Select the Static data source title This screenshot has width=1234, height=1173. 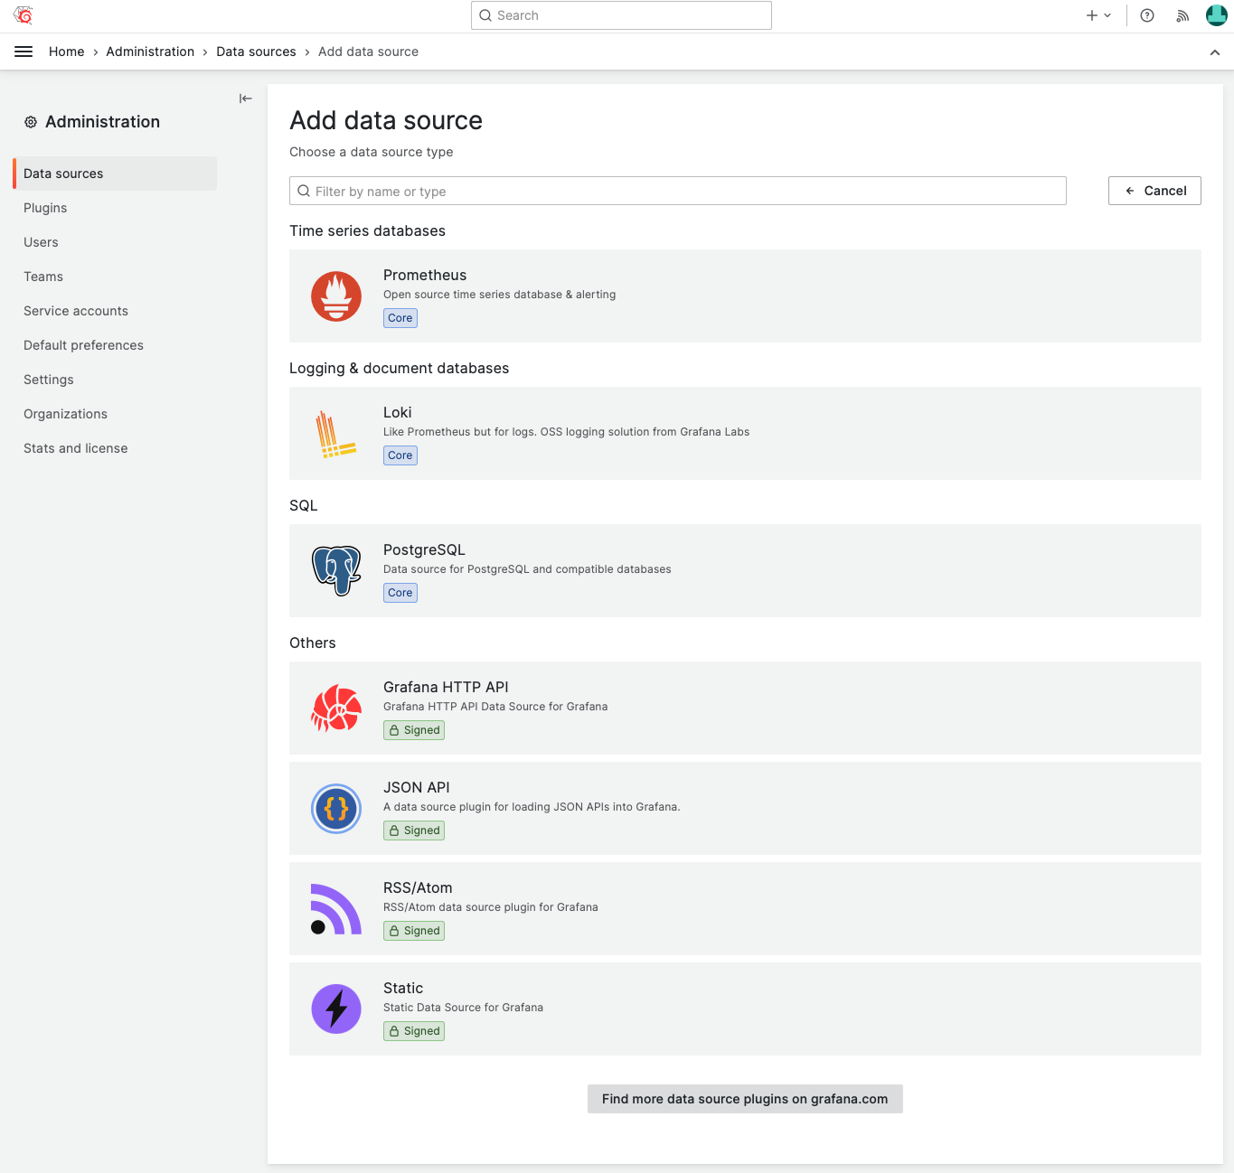[x=403, y=988]
